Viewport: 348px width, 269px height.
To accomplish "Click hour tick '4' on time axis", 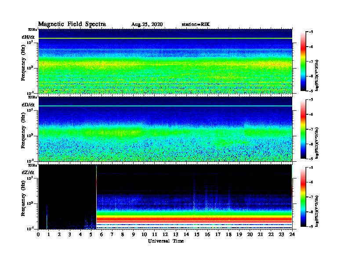I will click(80, 234).
